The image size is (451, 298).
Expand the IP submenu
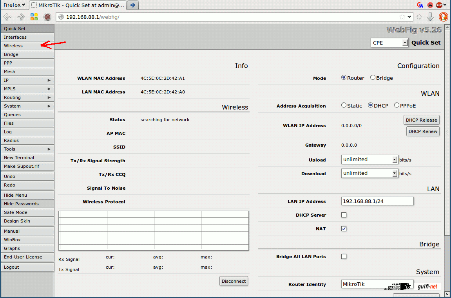(27, 80)
